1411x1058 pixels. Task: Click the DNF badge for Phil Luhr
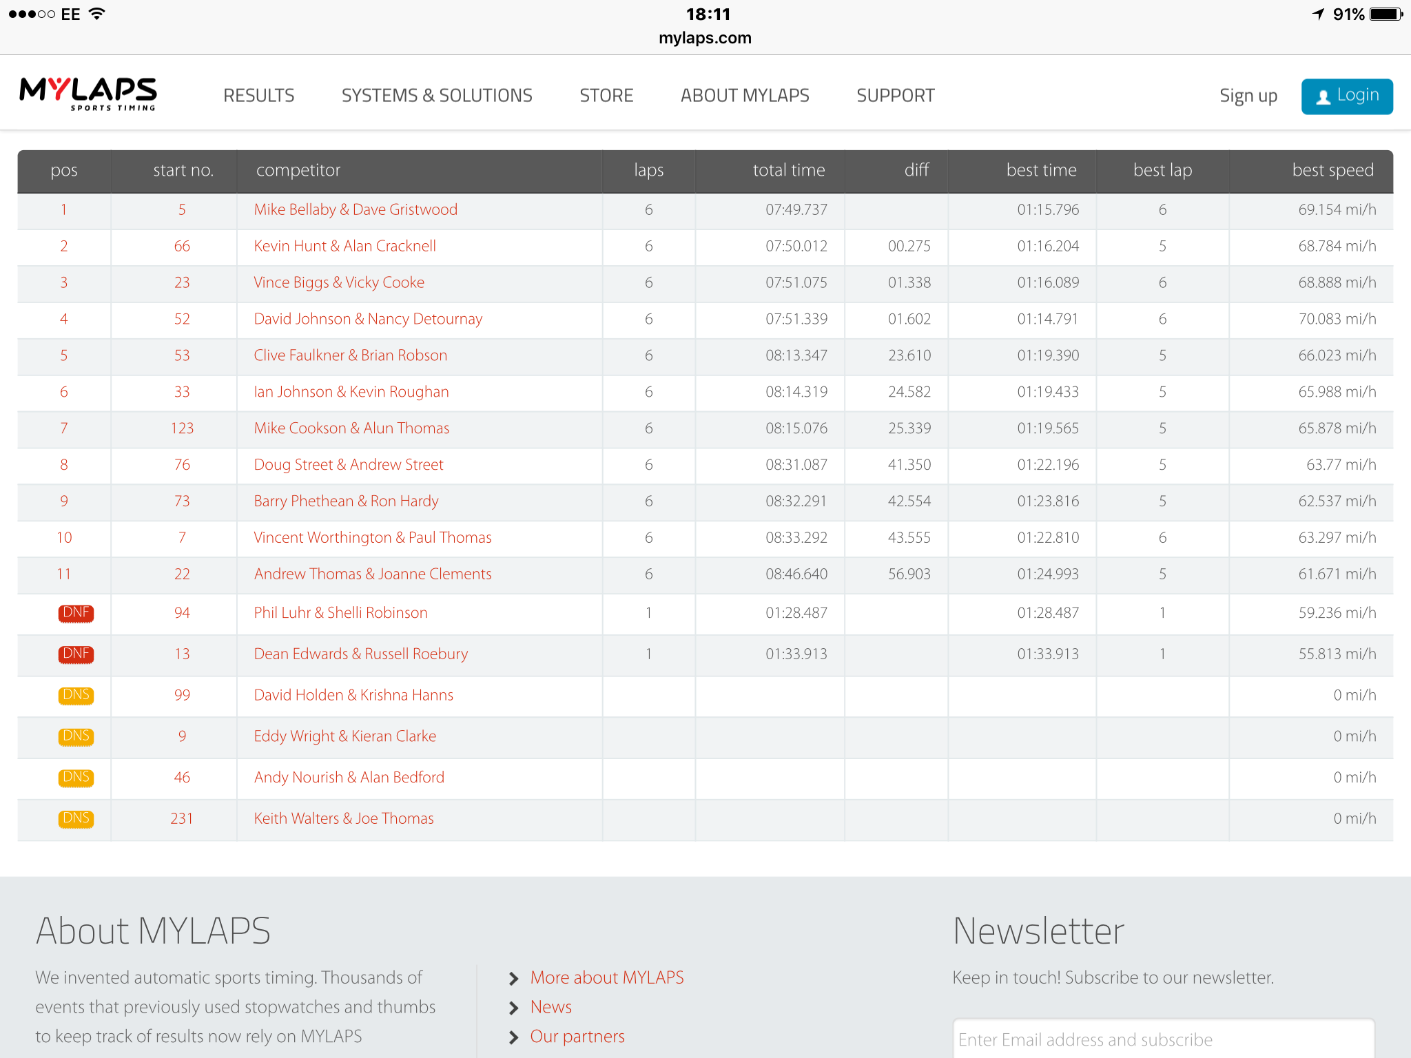click(76, 613)
